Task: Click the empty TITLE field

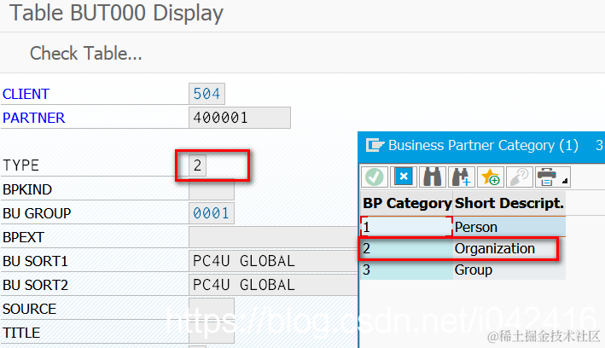Action: pyautogui.click(x=212, y=333)
